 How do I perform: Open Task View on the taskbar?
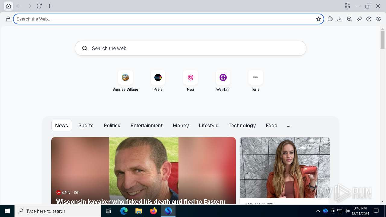109,211
